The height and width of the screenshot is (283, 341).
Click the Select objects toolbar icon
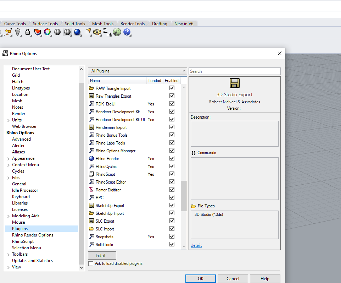8,32
